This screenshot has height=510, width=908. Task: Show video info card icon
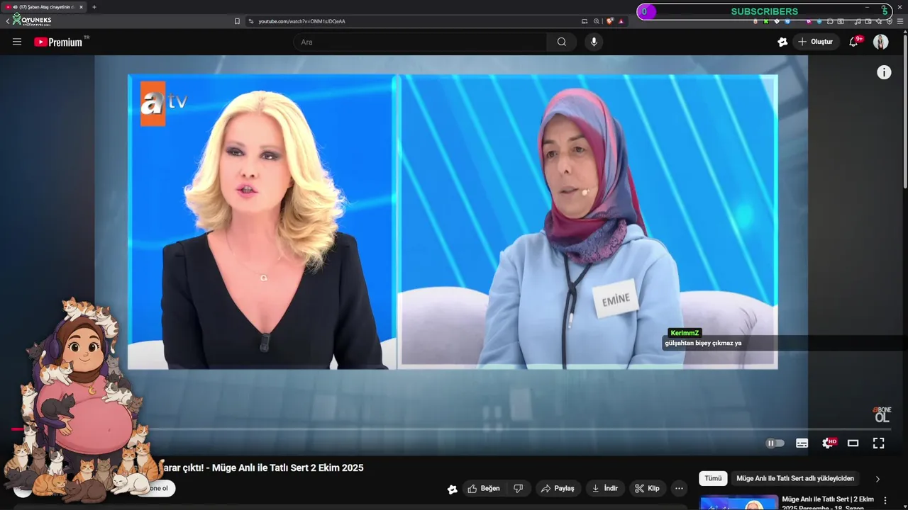point(884,72)
